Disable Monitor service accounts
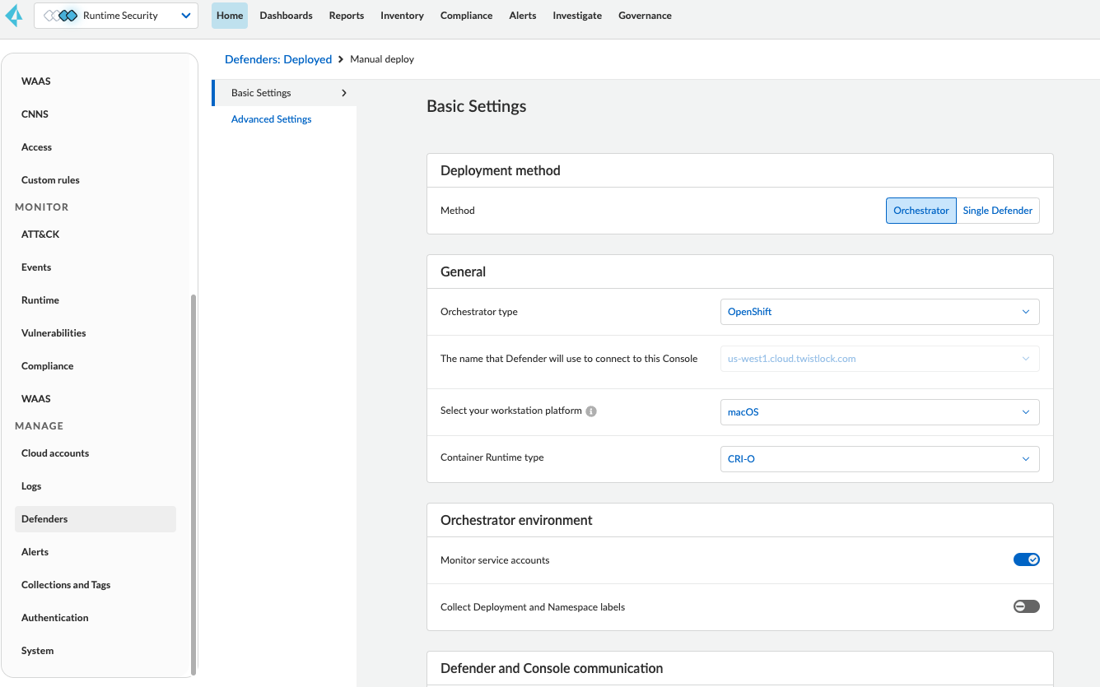The image size is (1100, 687). pyautogui.click(x=1026, y=559)
